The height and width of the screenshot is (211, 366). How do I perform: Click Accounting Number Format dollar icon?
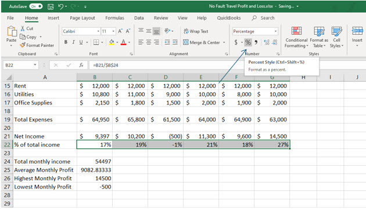coord(236,42)
